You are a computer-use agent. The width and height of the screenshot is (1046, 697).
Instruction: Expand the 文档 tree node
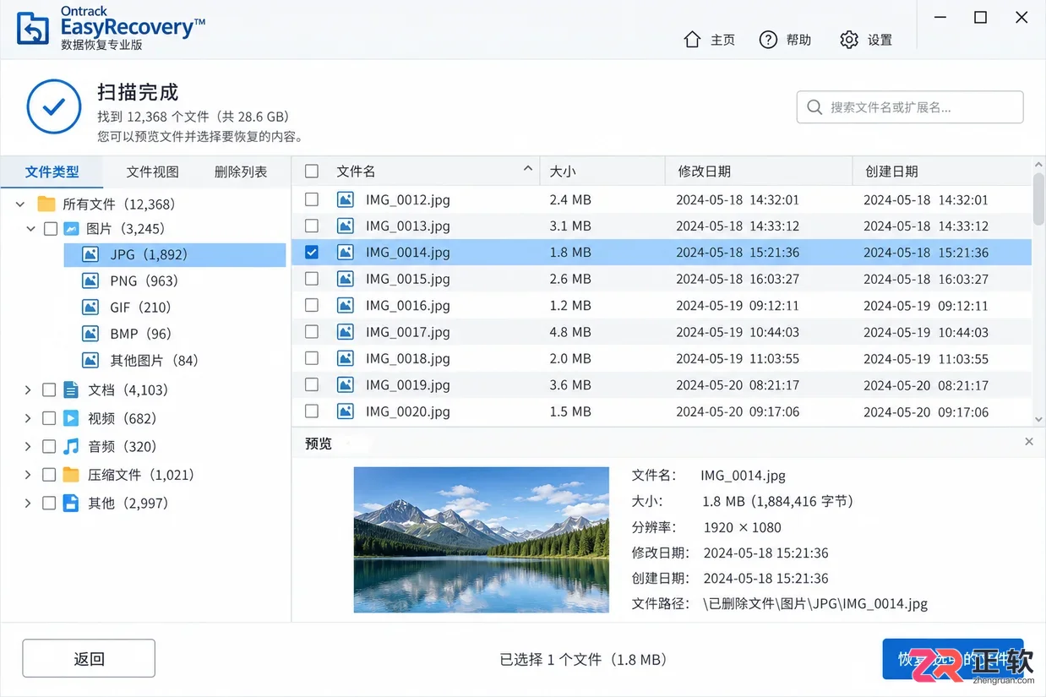[28, 389]
